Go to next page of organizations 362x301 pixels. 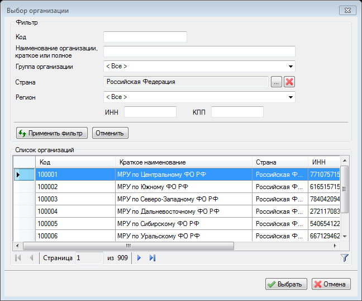(139, 258)
